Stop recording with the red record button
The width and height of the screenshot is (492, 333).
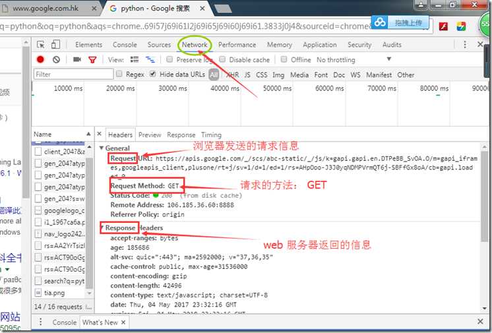40,59
